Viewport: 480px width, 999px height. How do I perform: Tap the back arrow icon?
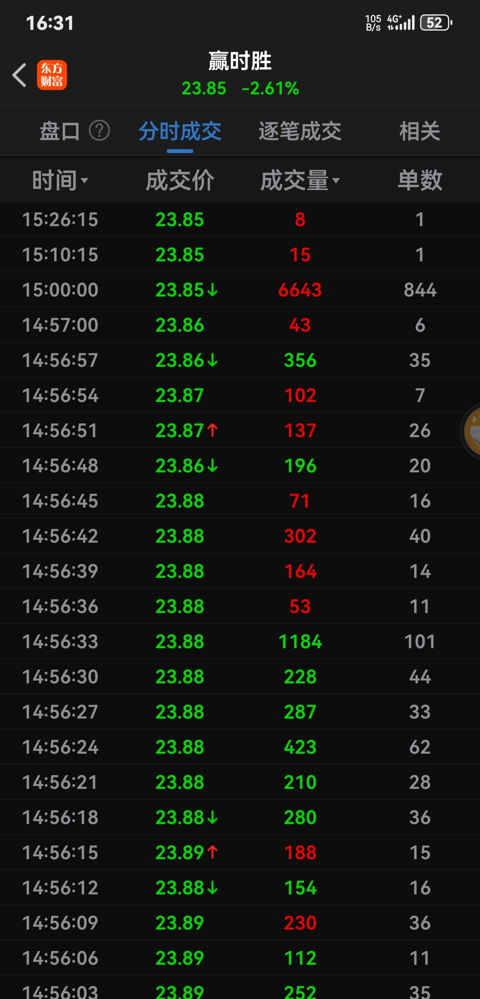[20, 75]
